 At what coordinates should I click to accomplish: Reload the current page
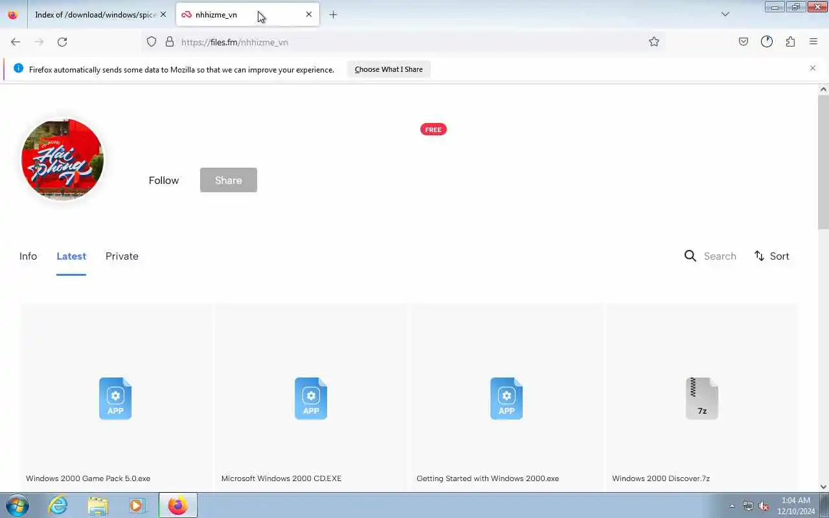pos(62,41)
